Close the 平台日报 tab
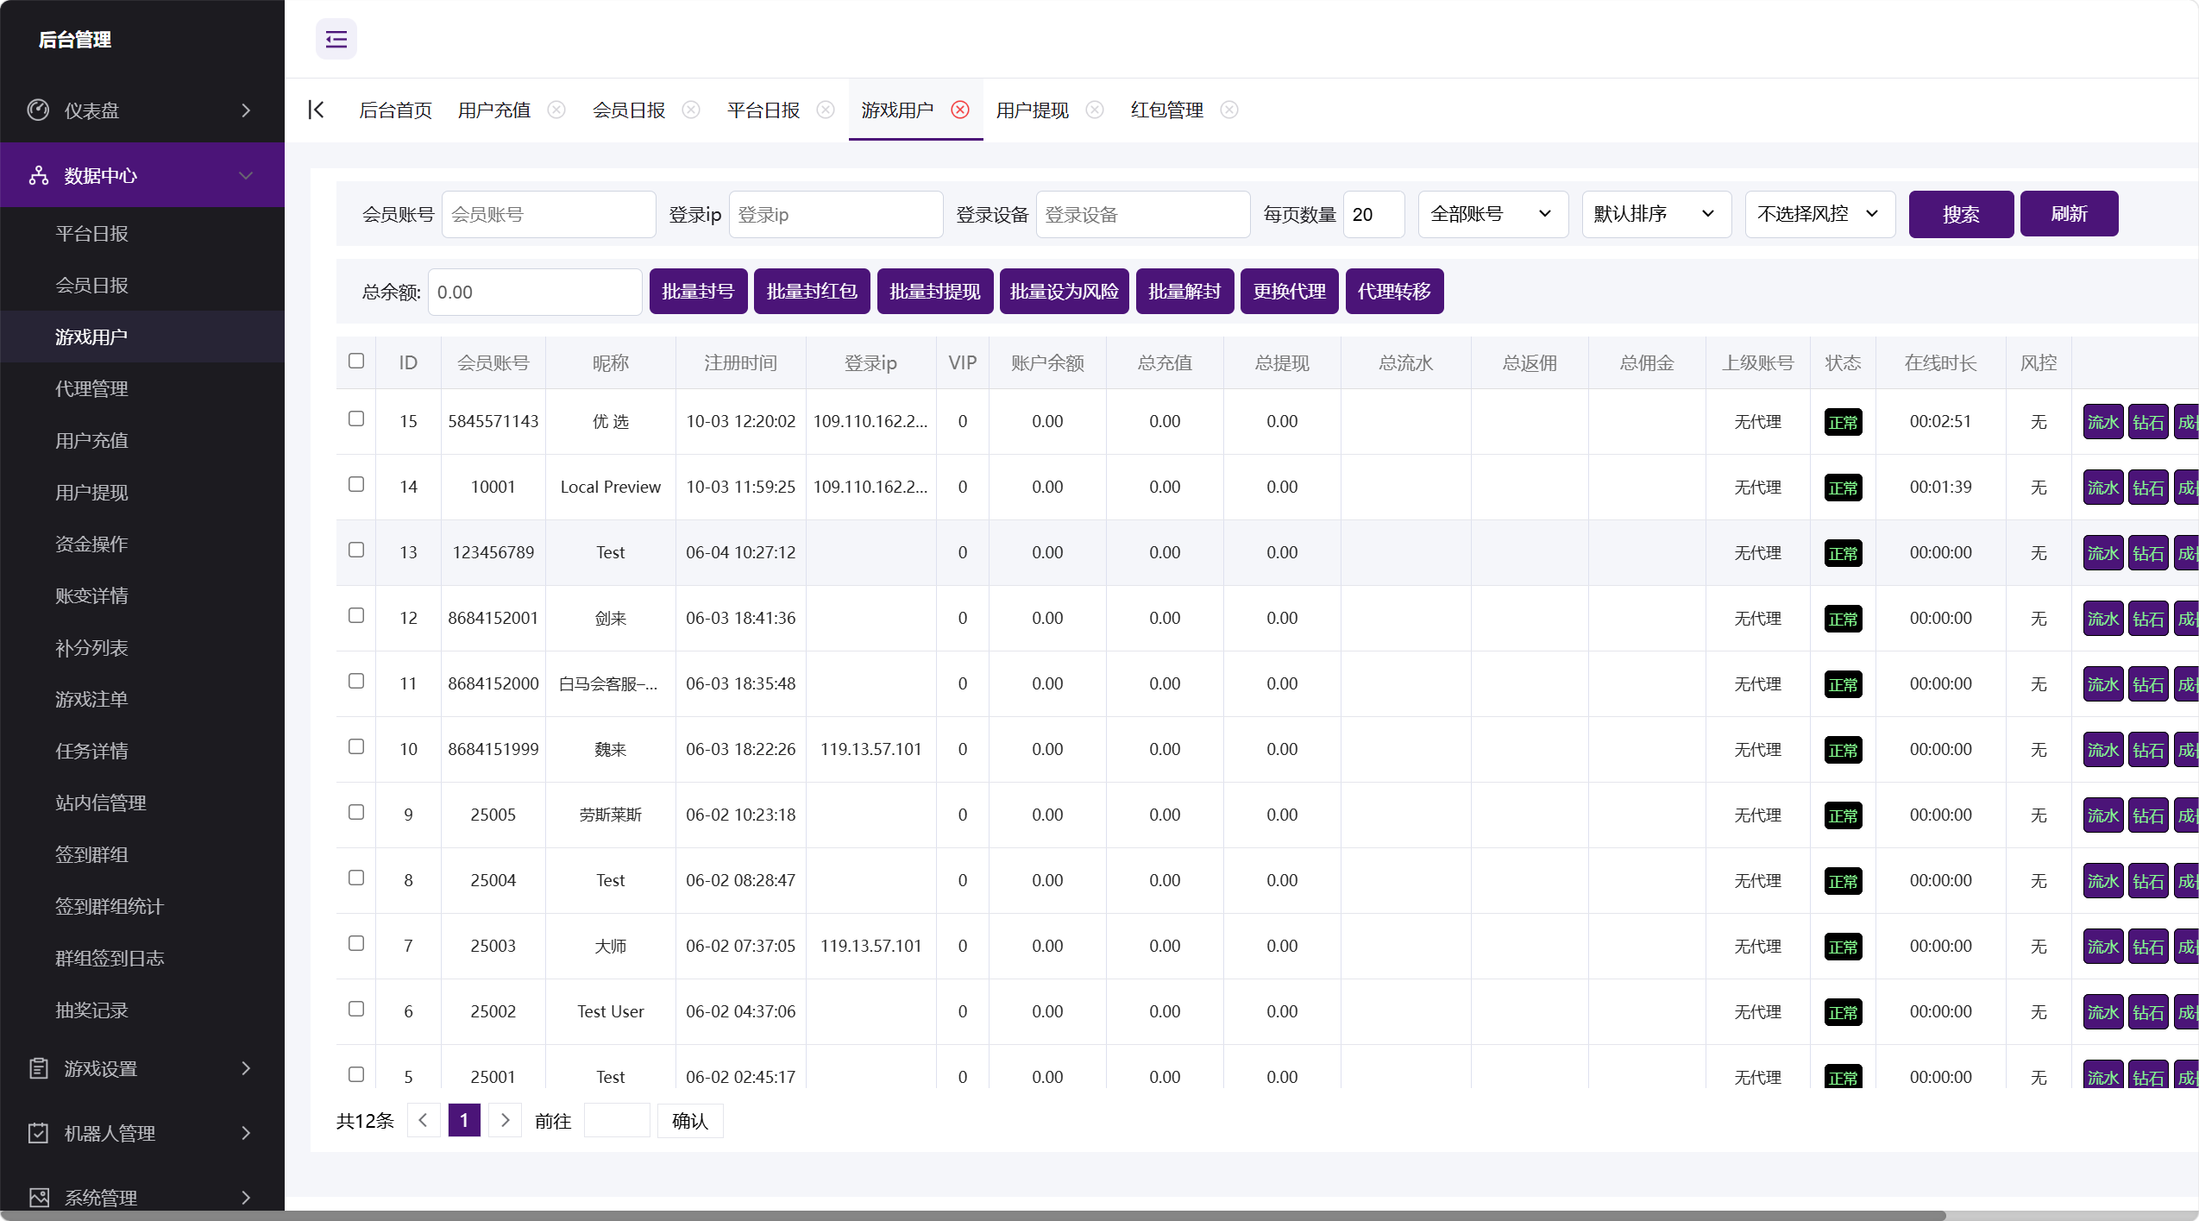The height and width of the screenshot is (1221, 2199). 826,110
